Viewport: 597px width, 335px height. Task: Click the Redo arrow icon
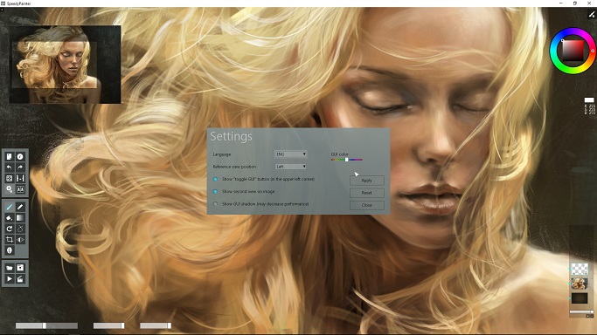click(x=20, y=167)
